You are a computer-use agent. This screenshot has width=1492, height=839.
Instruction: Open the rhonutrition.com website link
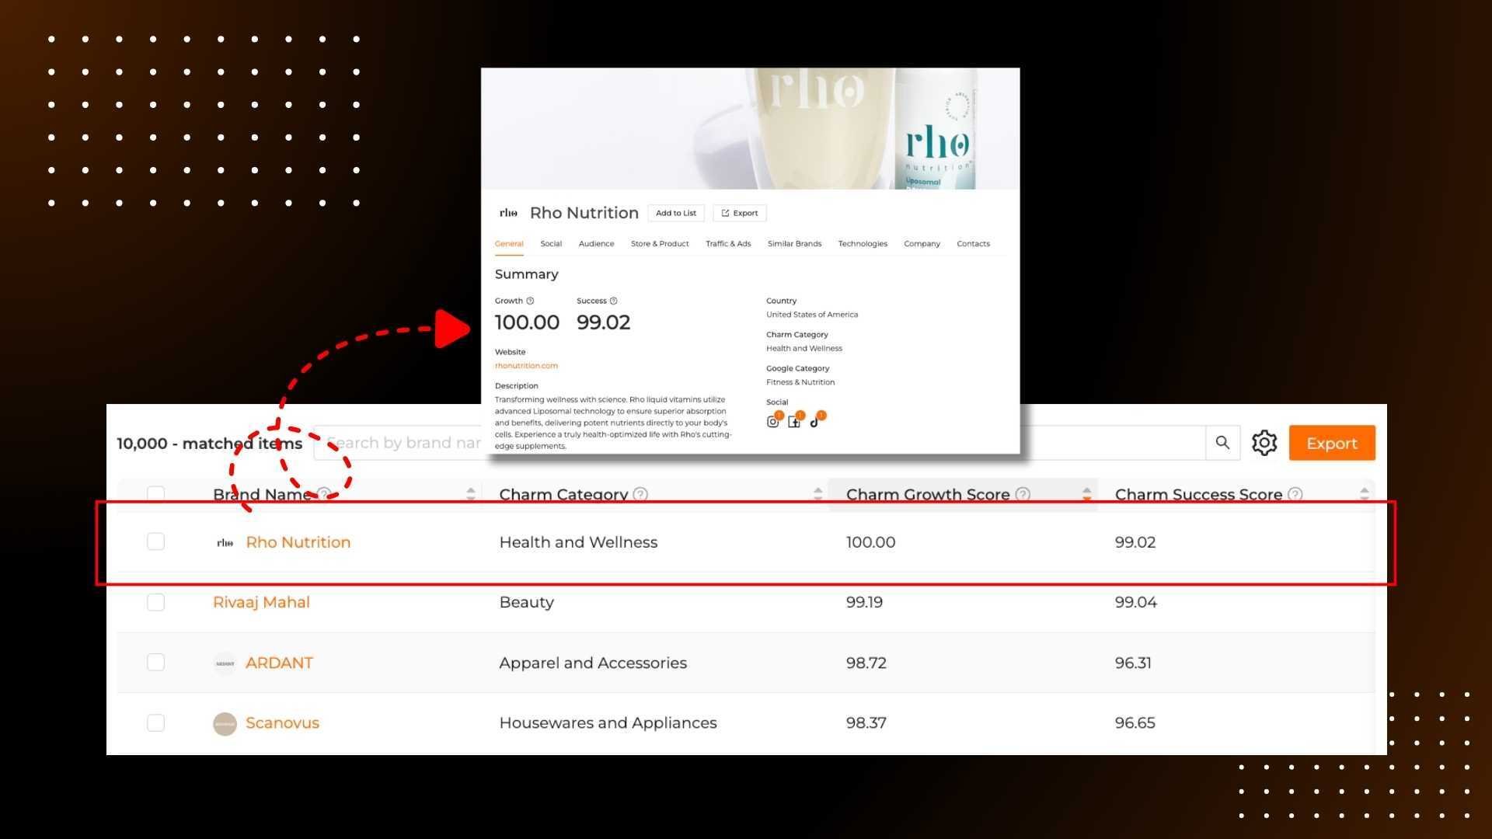tap(526, 366)
